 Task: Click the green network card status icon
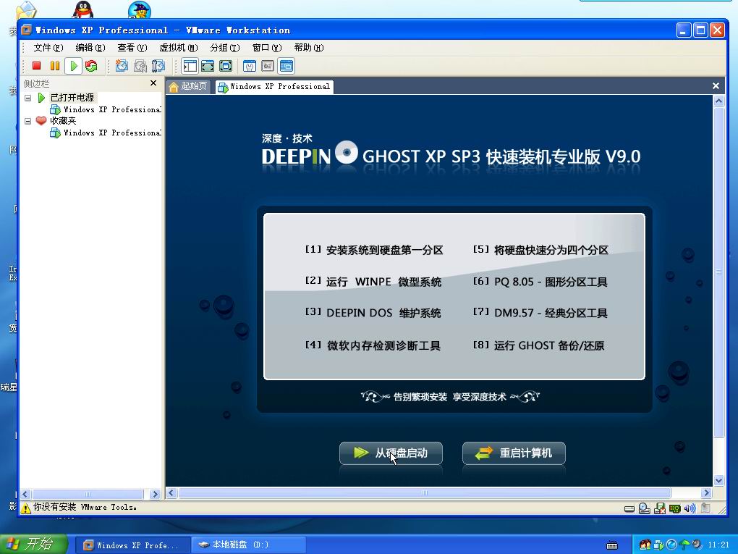(x=675, y=509)
